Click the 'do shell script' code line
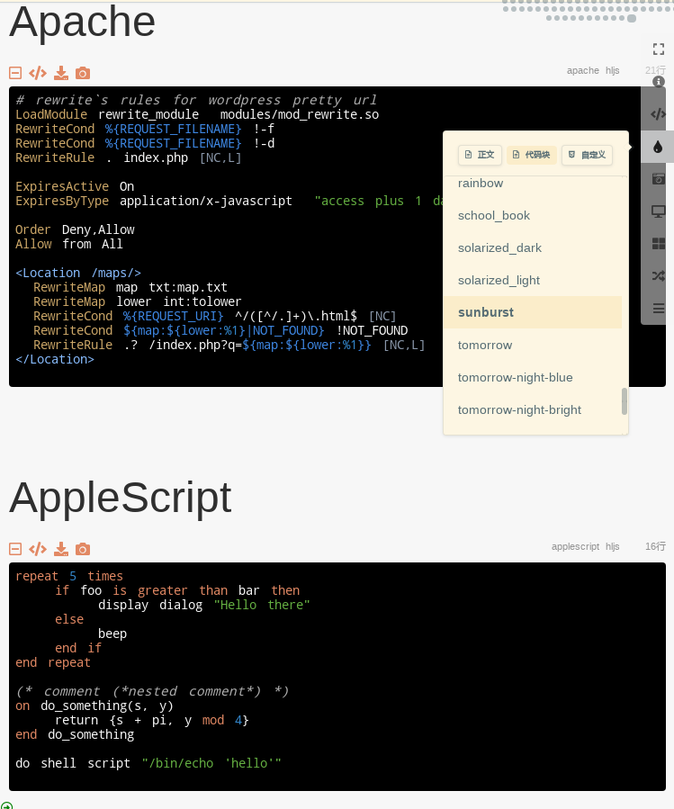Image resolution: width=674 pixels, height=809 pixels. (x=148, y=764)
